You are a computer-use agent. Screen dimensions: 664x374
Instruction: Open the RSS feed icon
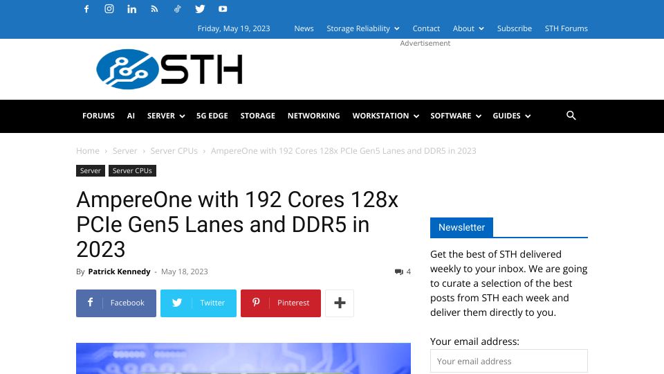pyautogui.click(x=154, y=9)
